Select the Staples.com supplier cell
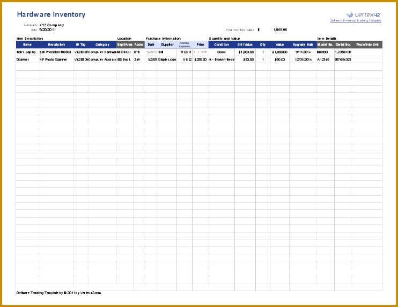 pyautogui.click(x=167, y=59)
